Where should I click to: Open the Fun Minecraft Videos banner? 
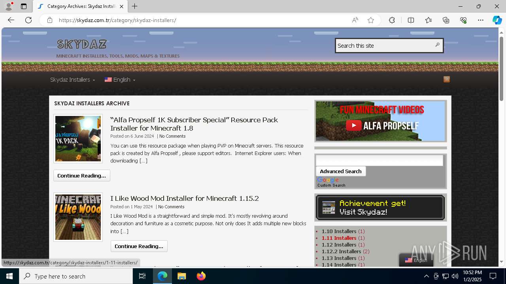(381, 121)
